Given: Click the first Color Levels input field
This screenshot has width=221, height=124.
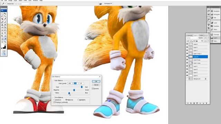Looking at the screenshot, I should pos(70,83).
